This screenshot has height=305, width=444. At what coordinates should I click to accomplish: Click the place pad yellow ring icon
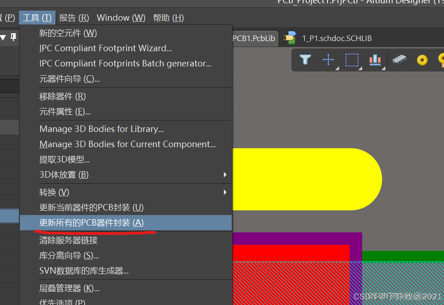422,60
